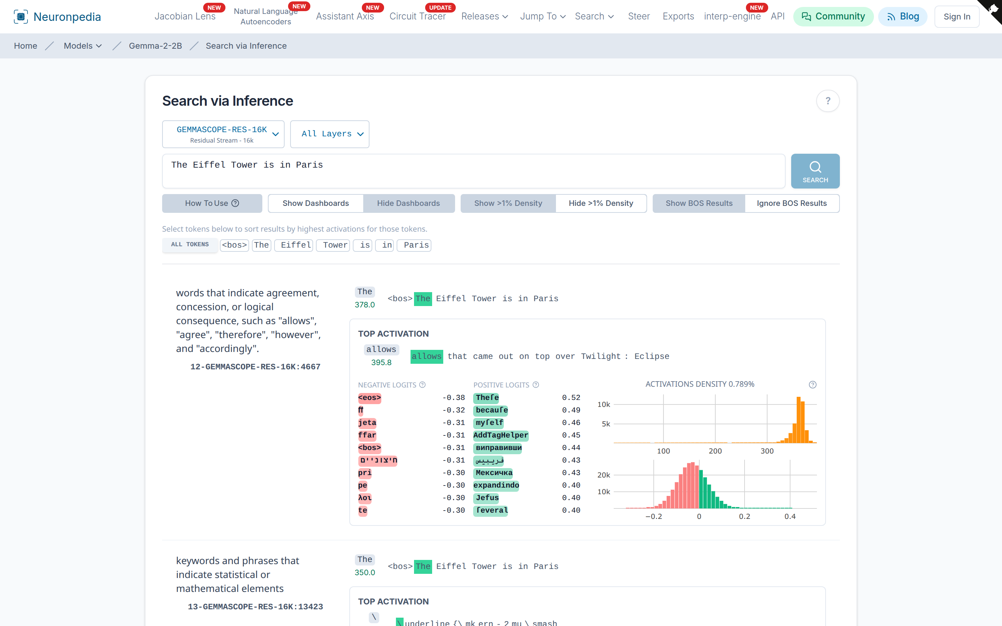Open the question-mark help circle
Screen dimensions: 1002x626
click(x=828, y=101)
